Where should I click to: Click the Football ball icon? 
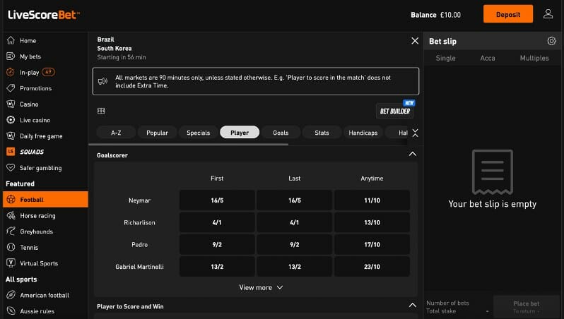[11, 199]
